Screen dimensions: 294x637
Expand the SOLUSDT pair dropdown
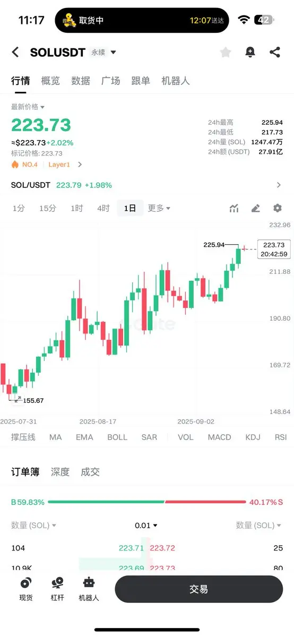click(113, 52)
